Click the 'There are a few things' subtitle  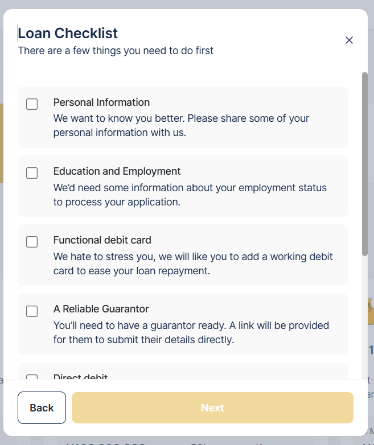116,51
